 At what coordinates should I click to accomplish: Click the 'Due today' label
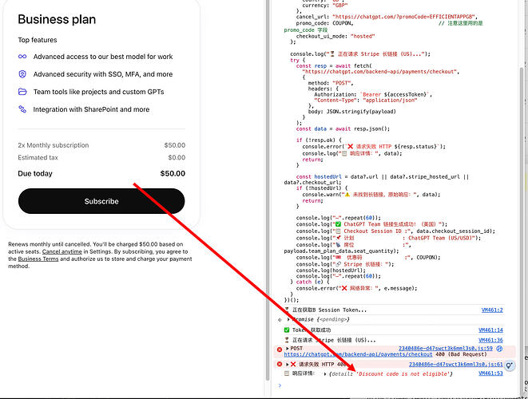tap(35, 174)
